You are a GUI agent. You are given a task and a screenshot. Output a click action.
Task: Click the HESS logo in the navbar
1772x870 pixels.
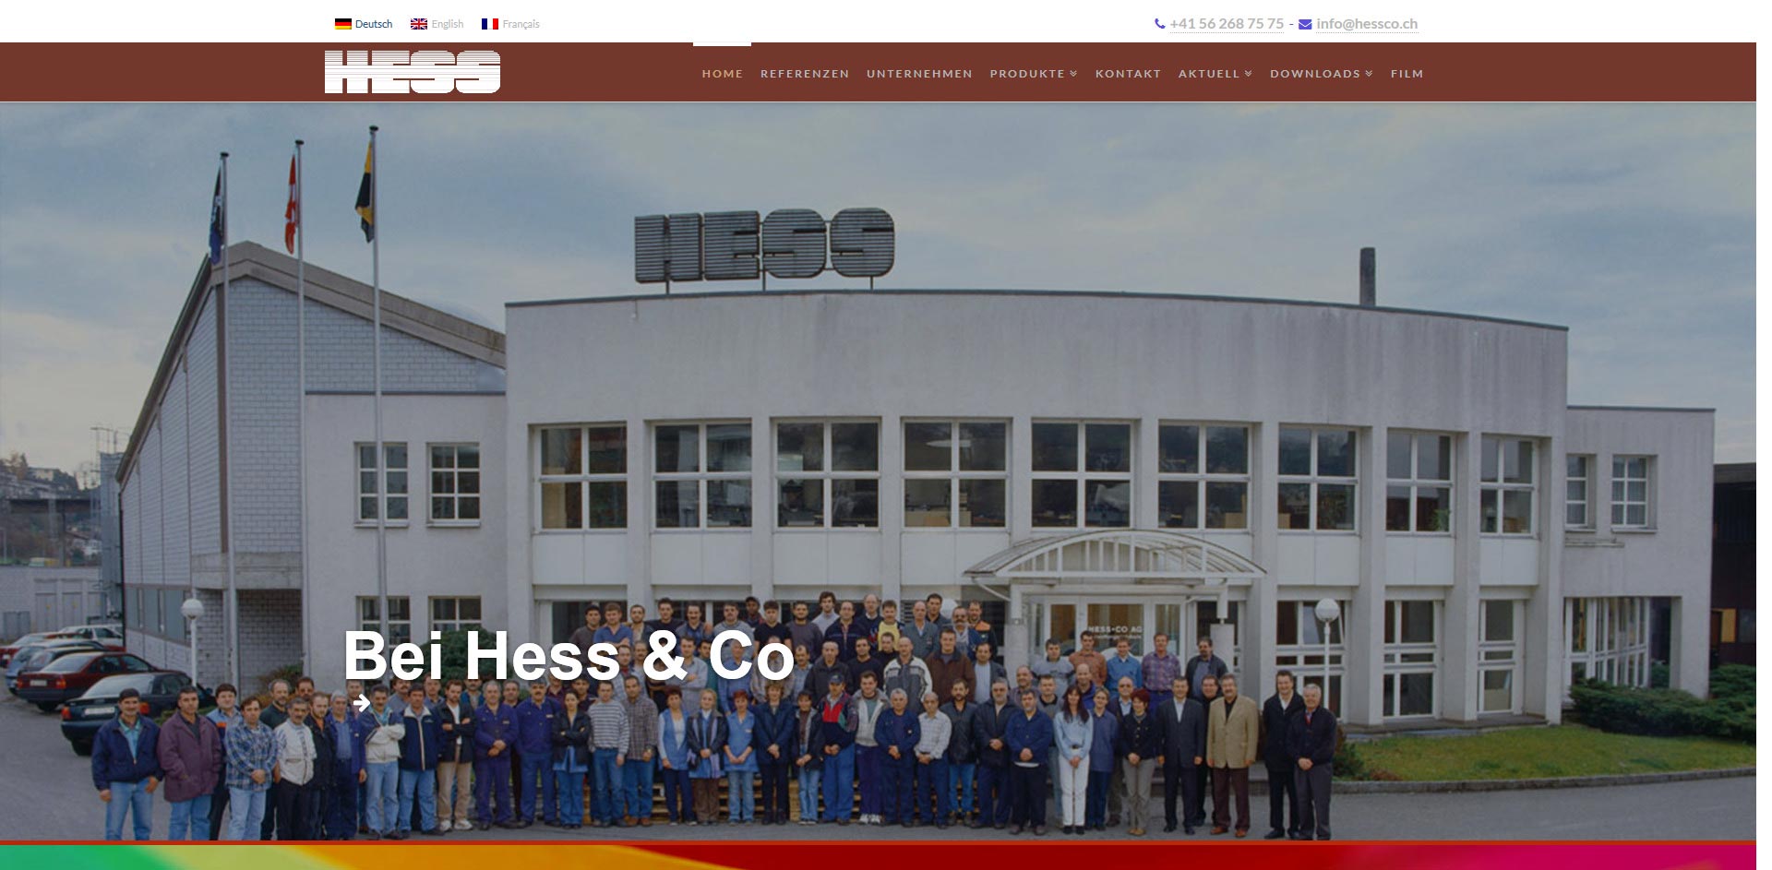click(x=413, y=72)
